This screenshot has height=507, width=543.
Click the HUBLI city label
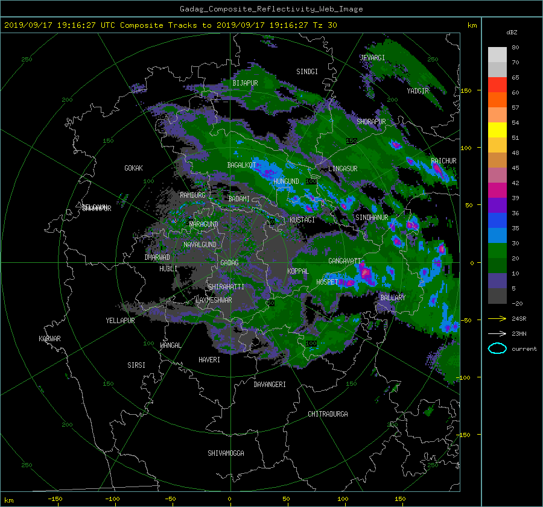coord(168,269)
